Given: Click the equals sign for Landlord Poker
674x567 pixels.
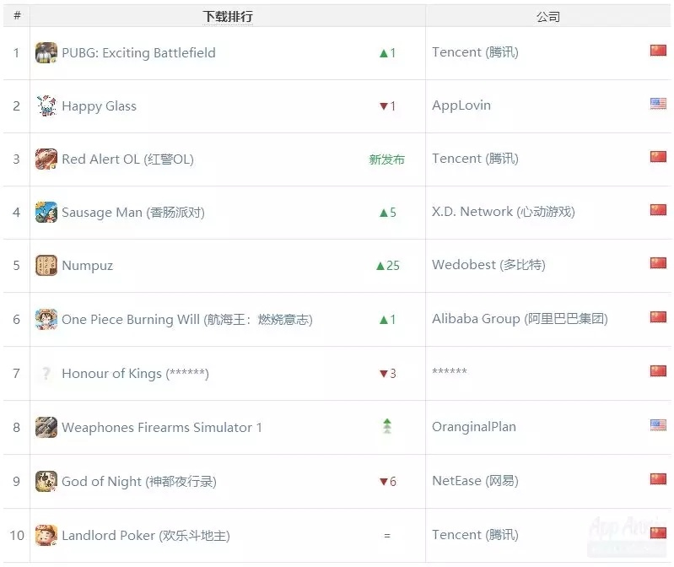Looking at the screenshot, I should [x=387, y=536].
